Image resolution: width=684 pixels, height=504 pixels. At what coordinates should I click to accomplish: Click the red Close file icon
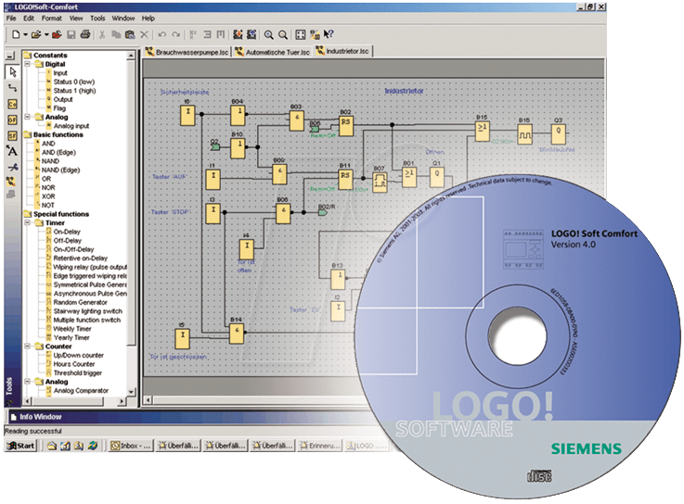[57, 34]
